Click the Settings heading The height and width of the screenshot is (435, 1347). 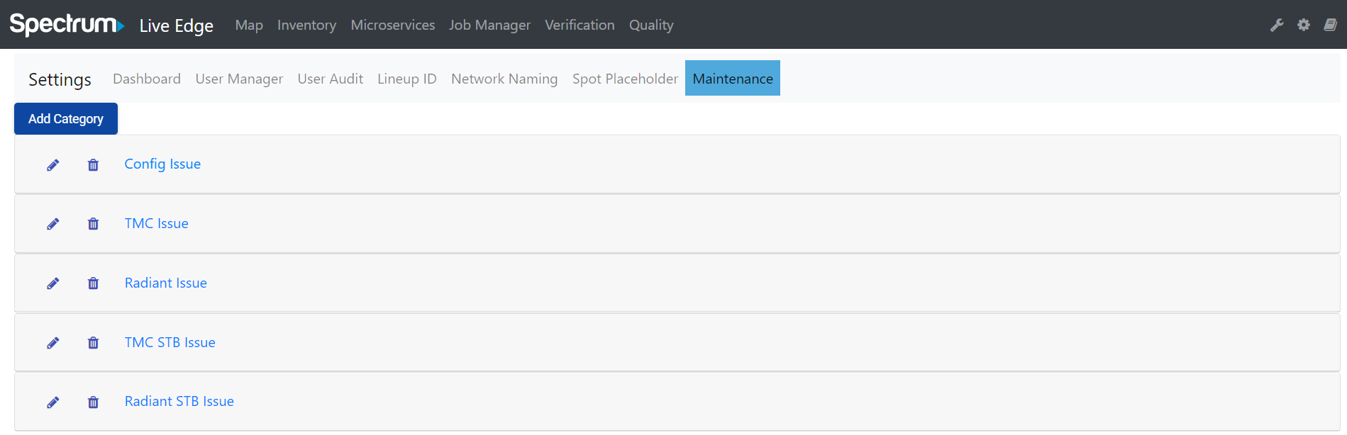coord(60,79)
